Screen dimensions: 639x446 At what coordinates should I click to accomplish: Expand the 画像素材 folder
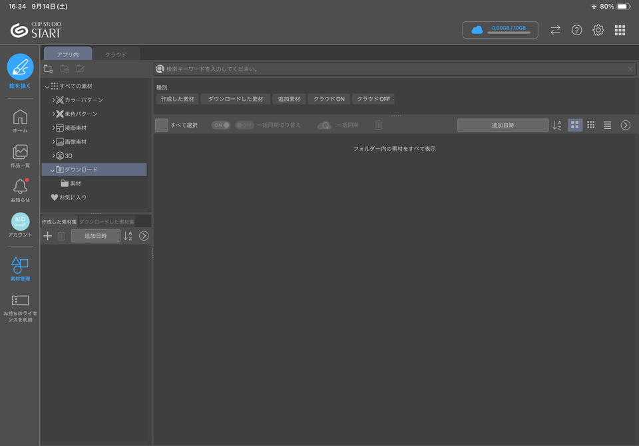point(53,142)
